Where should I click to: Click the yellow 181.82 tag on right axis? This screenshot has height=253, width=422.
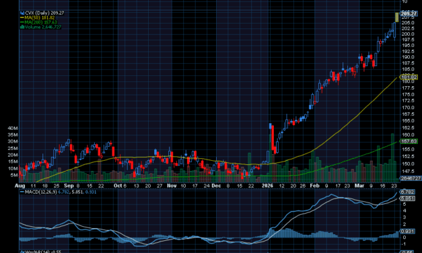[x=409, y=77]
